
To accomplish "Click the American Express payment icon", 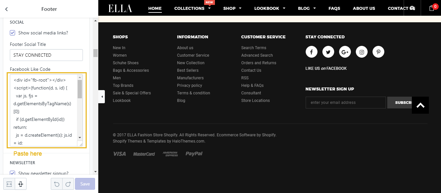I will (x=170, y=154).
